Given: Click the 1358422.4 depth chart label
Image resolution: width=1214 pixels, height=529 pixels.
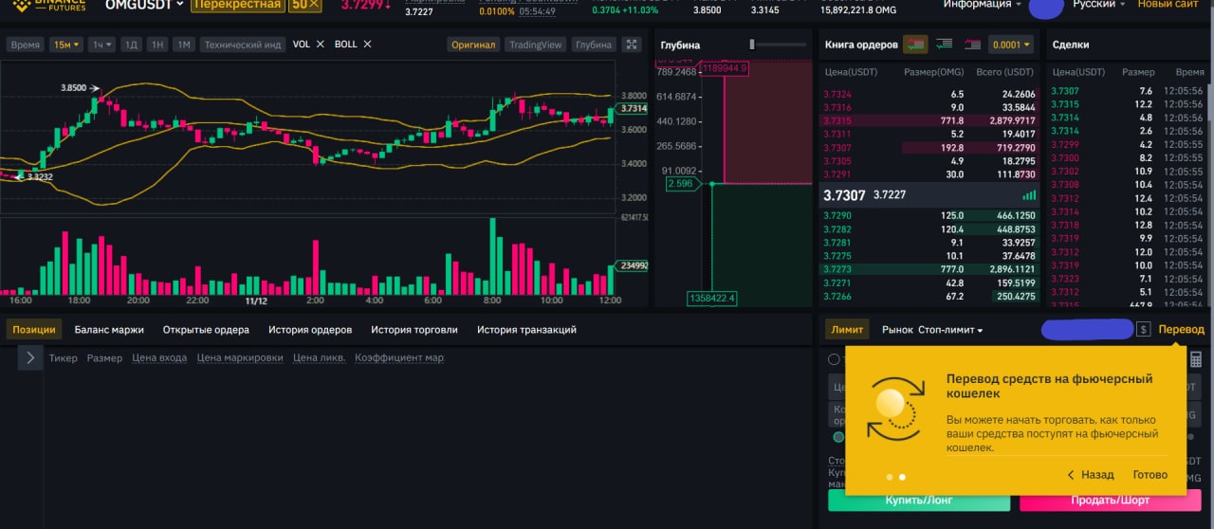Looking at the screenshot, I should coord(711,299).
